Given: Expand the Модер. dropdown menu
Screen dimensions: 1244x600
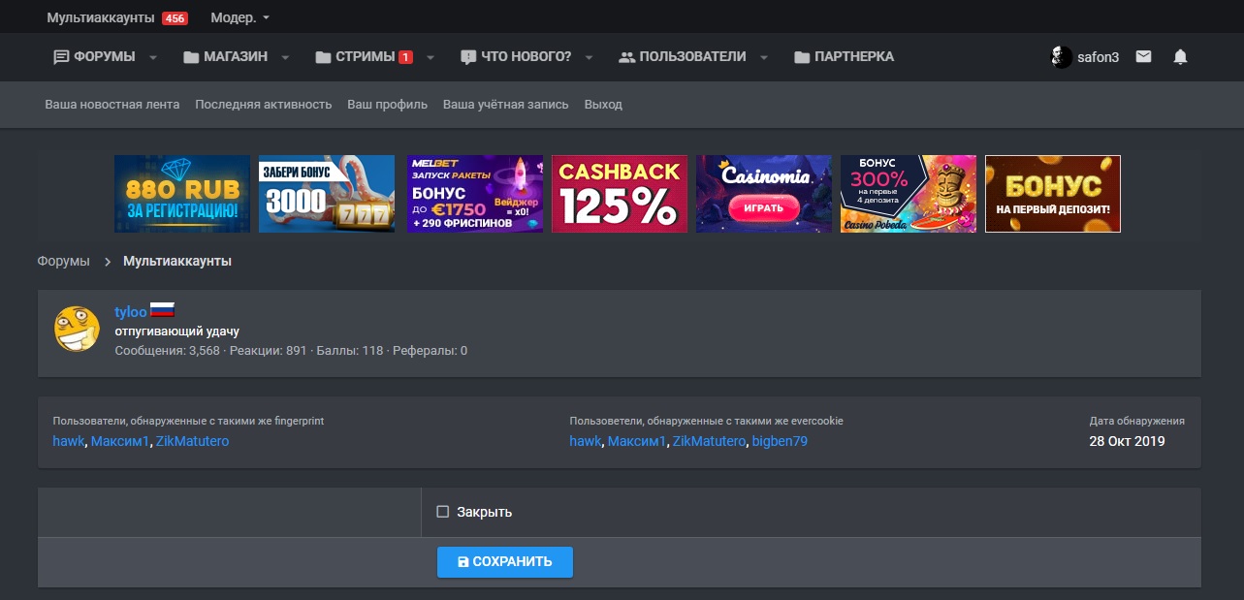Looking at the screenshot, I should (240, 17).
